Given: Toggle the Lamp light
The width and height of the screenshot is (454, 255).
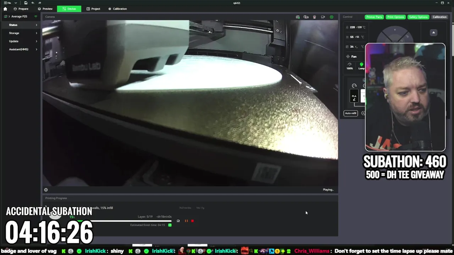Looking at the screenshot, I should pos(361,66).
